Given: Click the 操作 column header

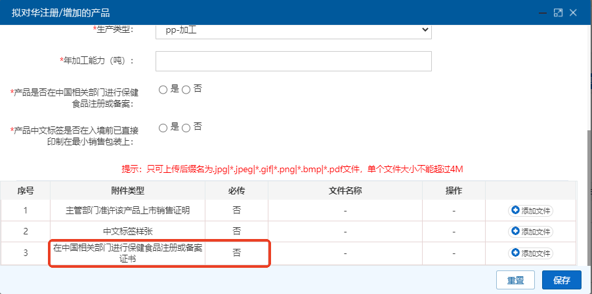Looking at the screenshot, I should [x=454, y=191].
